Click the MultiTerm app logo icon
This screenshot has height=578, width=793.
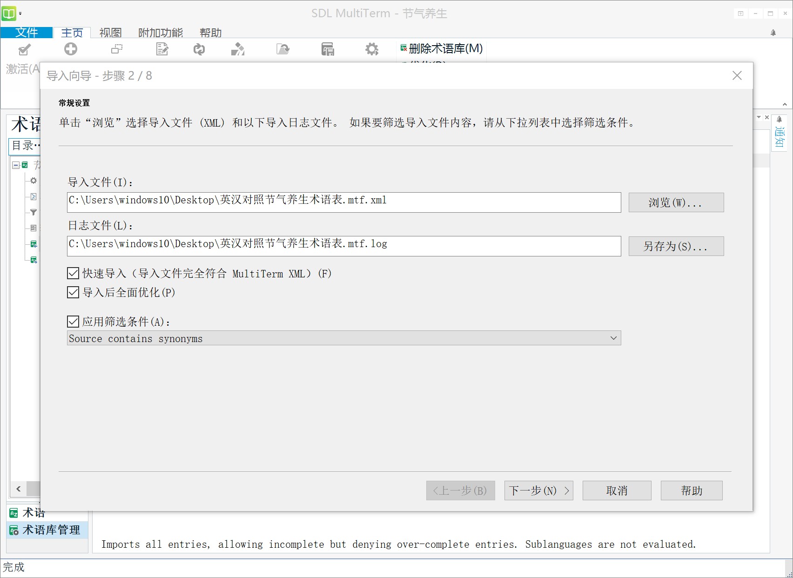[9, 13]
